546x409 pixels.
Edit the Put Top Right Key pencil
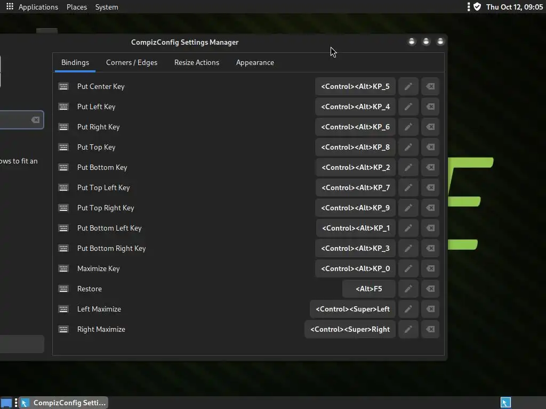click(x=408, y=208)
